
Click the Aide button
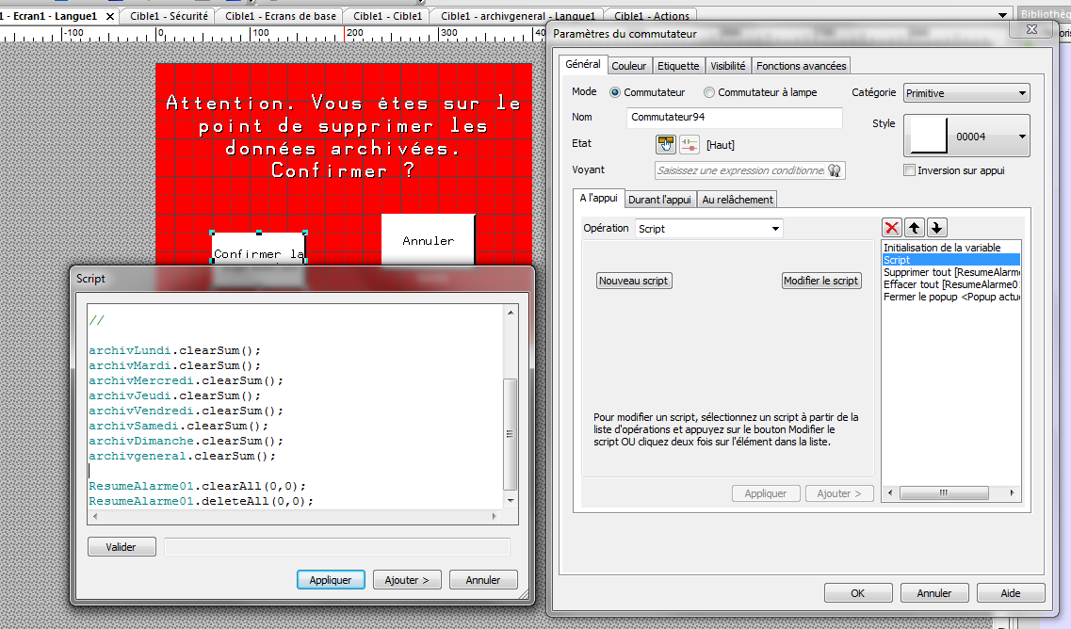(x=1011, y=593)
